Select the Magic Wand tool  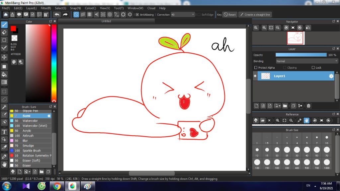tap(4, 107)
